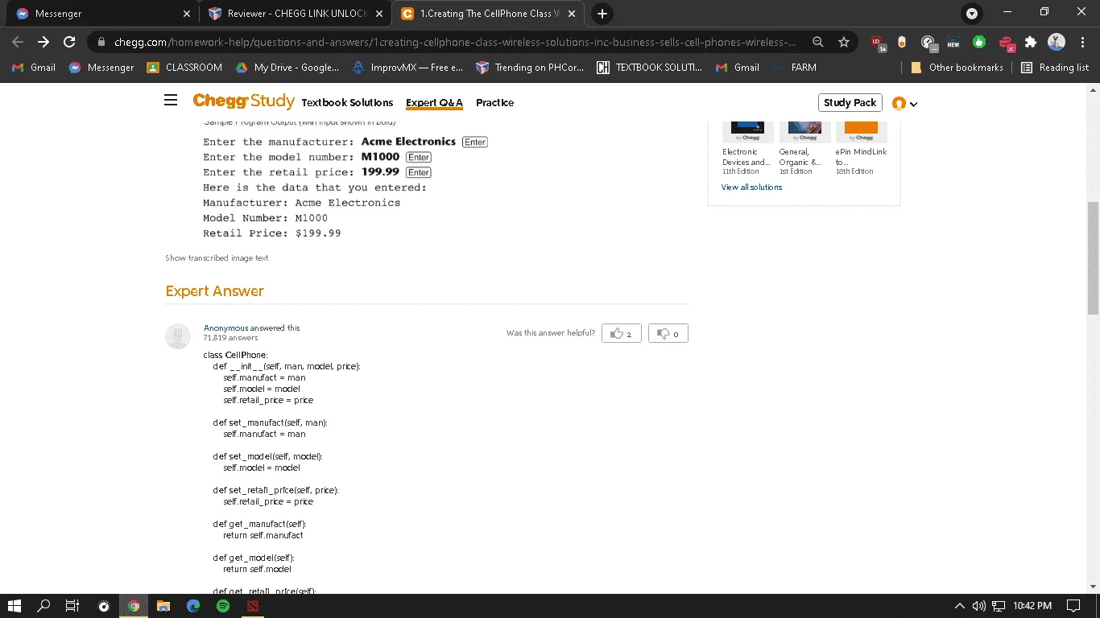Screen dimensions: 1100x618
Task: Open the ImprovMX bookmark
Action: (407, 68)
